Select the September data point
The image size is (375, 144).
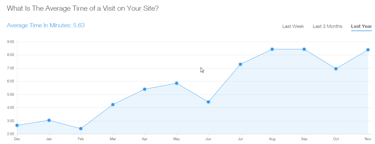(304, 49)
